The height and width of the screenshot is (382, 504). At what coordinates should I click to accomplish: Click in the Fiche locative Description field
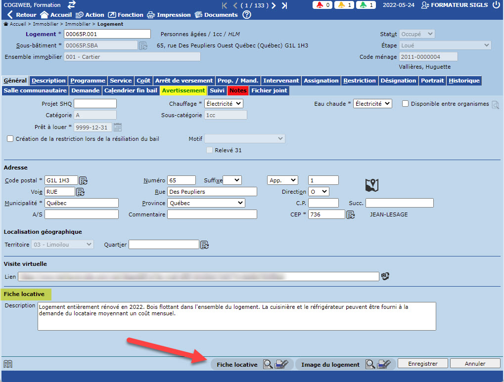click(236, 316)
